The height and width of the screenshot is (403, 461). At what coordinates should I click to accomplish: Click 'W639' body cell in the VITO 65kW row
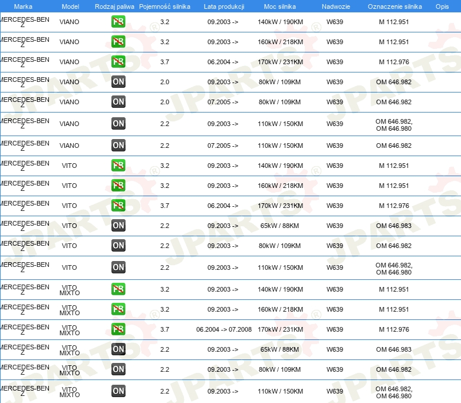click(335, 226)
